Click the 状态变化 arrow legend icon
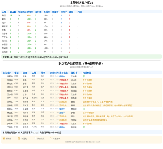163x149 pixels. [35, 138]
